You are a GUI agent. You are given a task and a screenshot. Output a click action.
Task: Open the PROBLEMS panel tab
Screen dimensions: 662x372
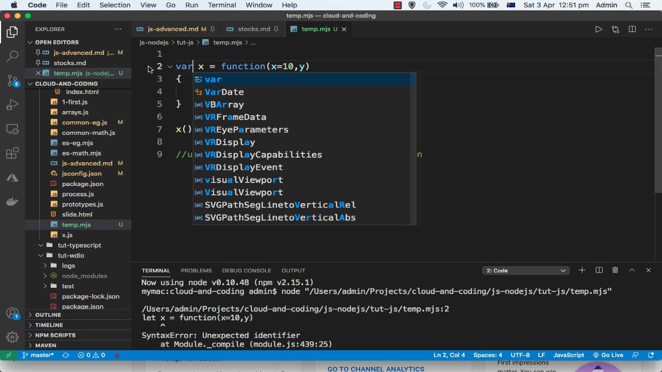click(196, 270)
